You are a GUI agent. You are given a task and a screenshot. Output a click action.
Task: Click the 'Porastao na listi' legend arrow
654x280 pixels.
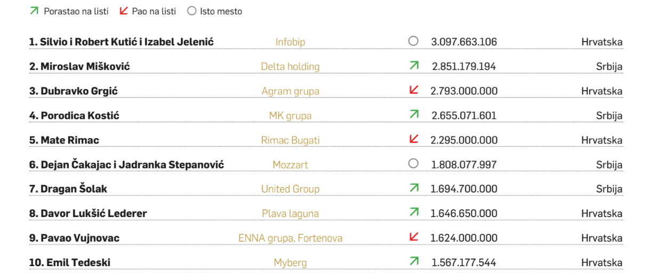35,11
